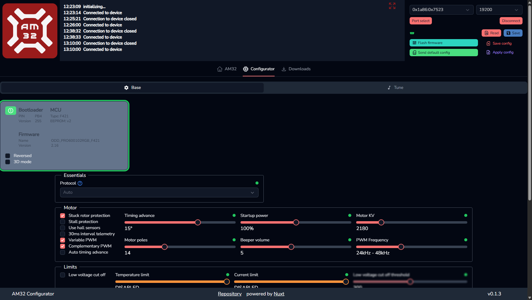Click the PWM Frequency slider handle
The image size is (532, 300).
point(401,247)
